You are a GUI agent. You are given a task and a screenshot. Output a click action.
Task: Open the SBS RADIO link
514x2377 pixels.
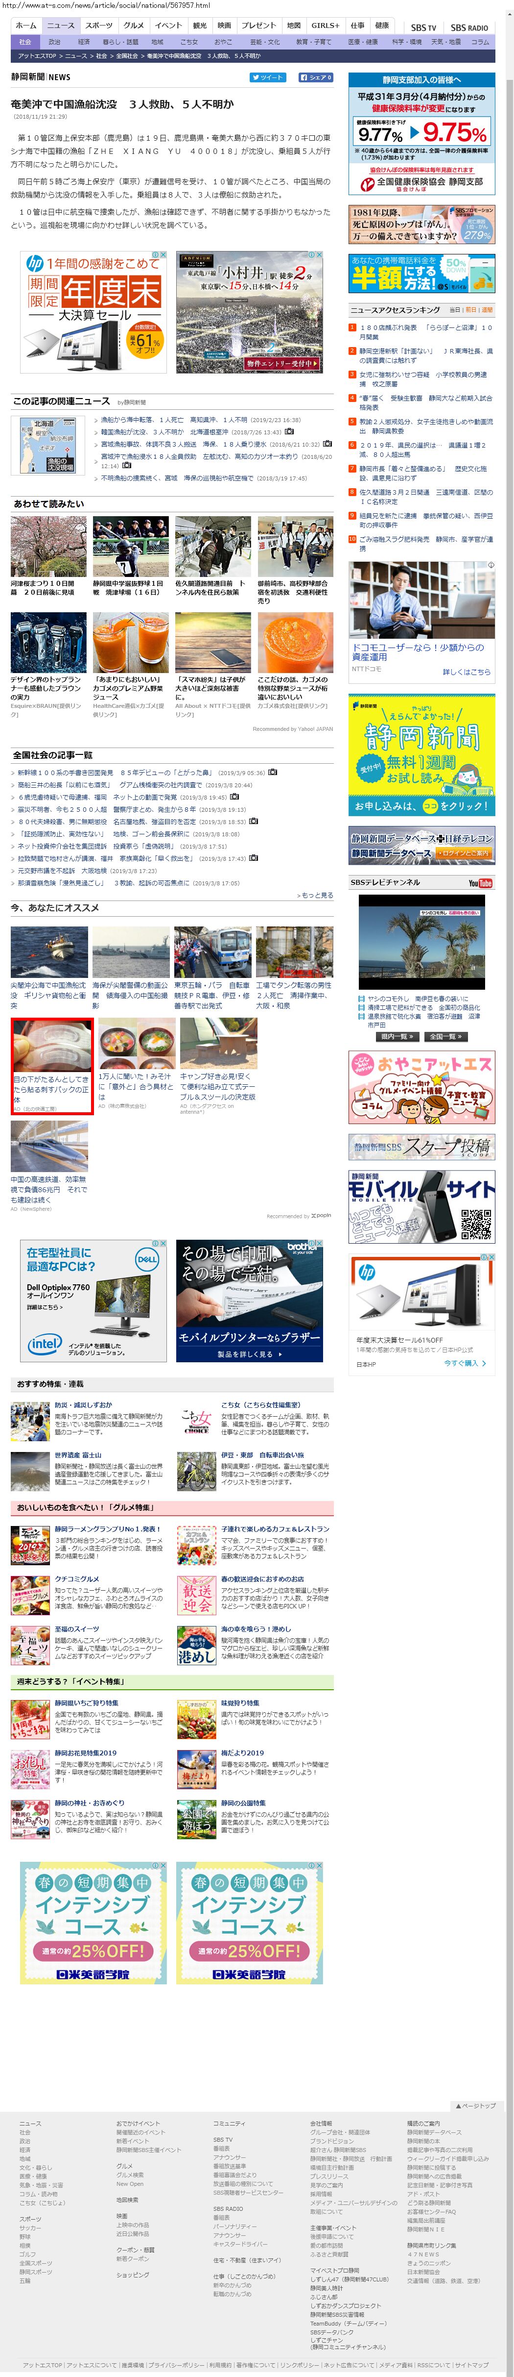click(x=469, y=27)
